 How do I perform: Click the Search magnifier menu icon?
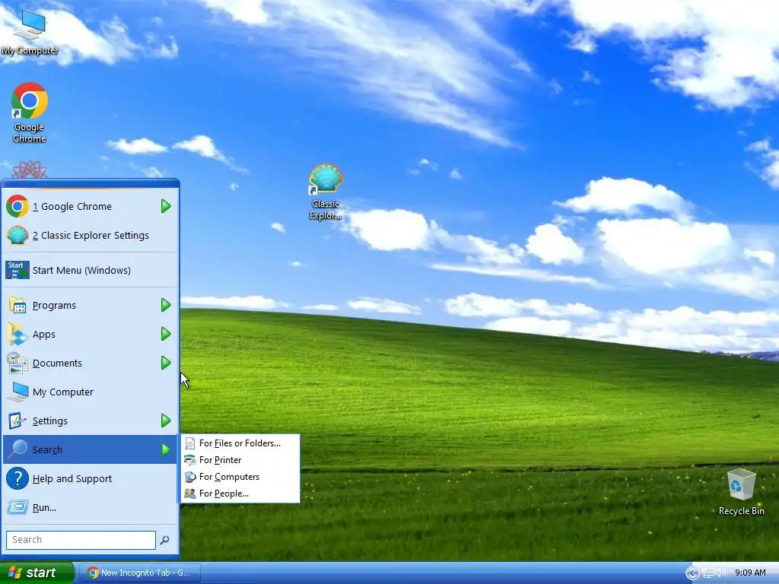point(17,449)
